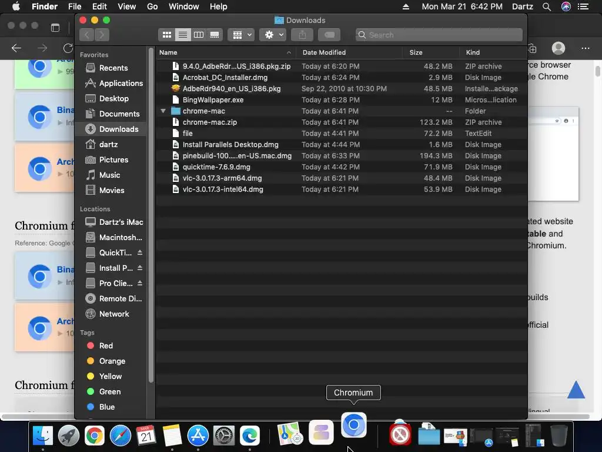Screen dimensions: 602x452
Task: Select Install Parallels Desktop.dmg
Action: (x=342, y=145)
